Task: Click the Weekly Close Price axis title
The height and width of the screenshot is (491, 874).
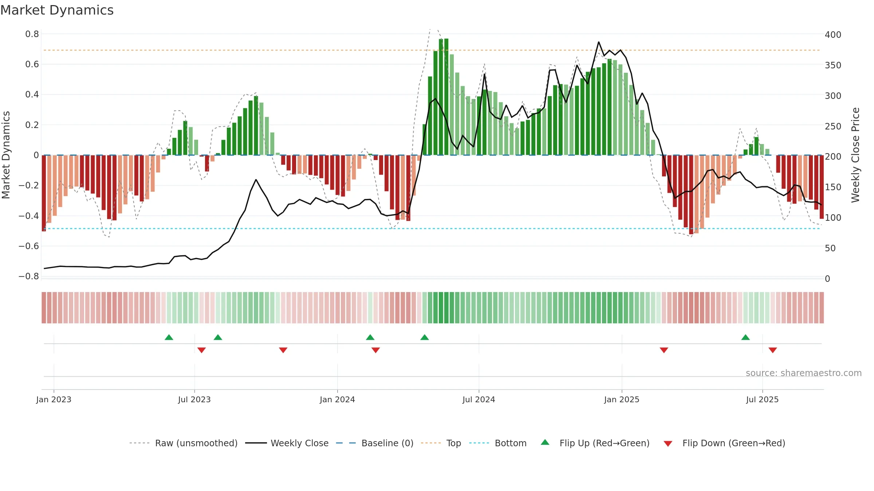Action: coord(855,155)
